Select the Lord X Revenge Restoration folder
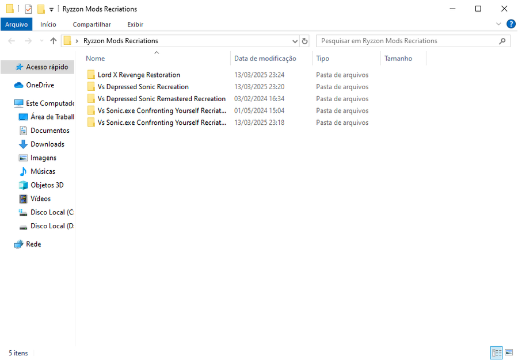 [139, 75]
